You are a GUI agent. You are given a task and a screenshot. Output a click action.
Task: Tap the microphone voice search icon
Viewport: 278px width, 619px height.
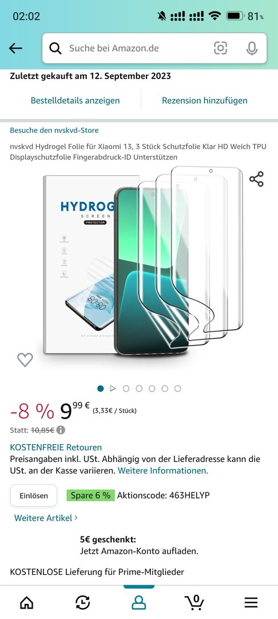pos(252,48)
